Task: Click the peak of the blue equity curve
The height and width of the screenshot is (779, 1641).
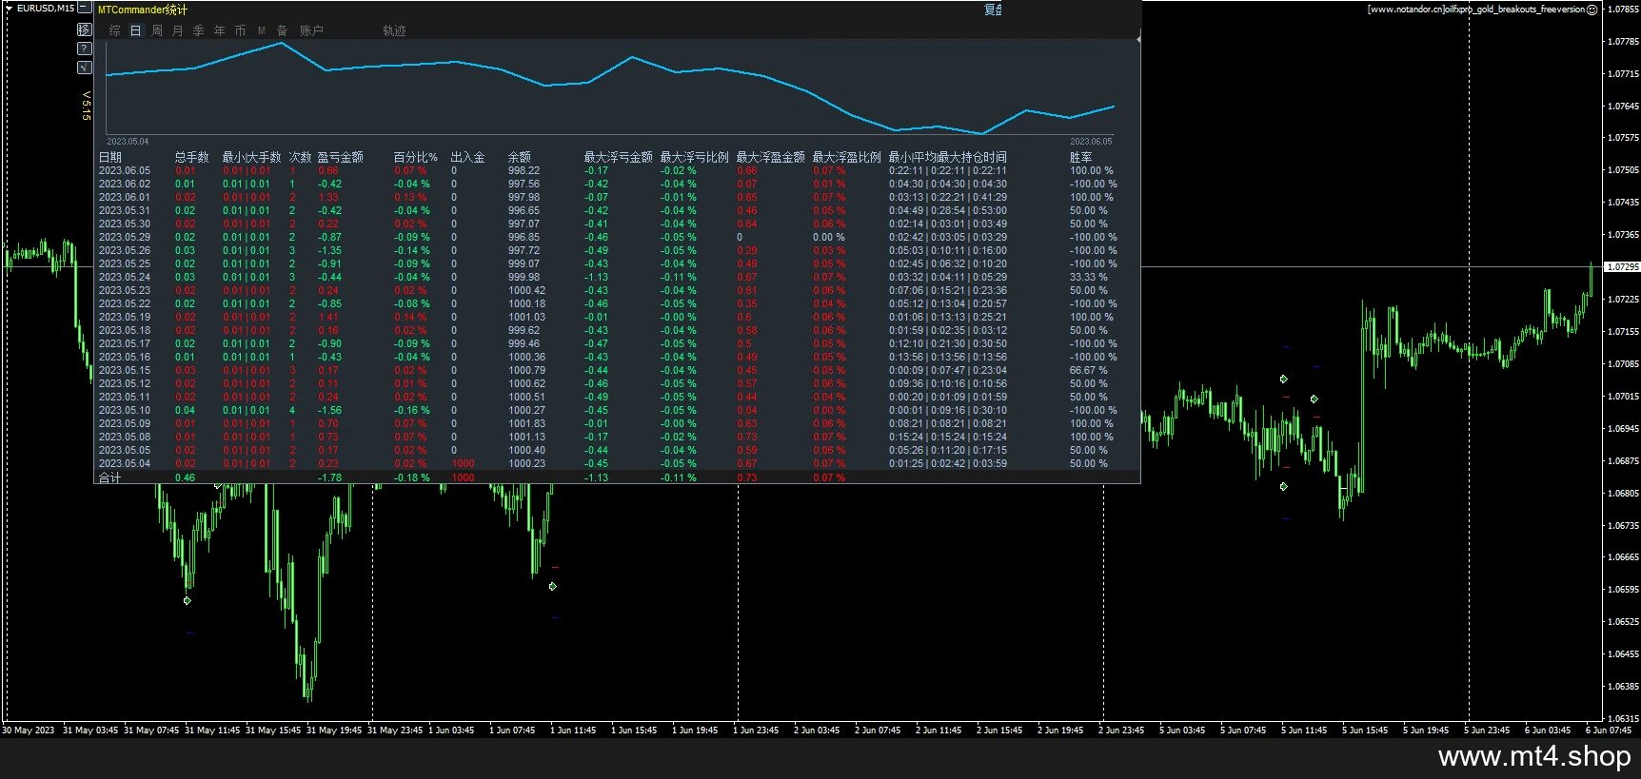Action: pyautogui.click(x=280, y=43)
